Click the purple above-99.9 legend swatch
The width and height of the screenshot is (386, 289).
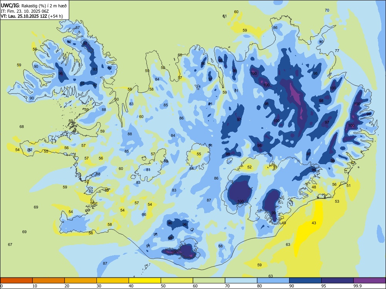(369, 281)
